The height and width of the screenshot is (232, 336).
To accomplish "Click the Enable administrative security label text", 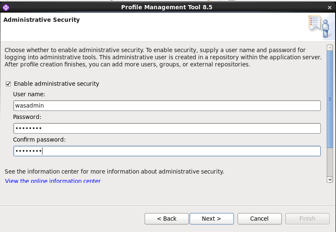I will pyautogui.click(x=56, y=84).
